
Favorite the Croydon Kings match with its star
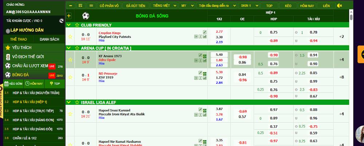[x=70, y=37]
